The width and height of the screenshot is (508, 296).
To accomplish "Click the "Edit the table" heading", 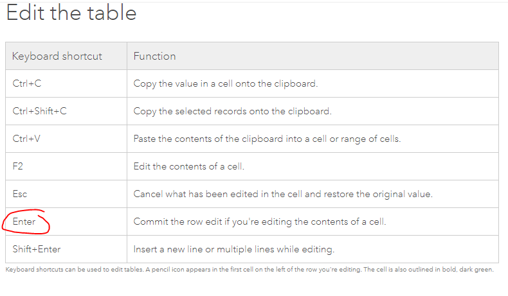I will point(71,13).
